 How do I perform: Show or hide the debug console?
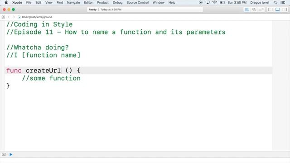pos(4,154)
